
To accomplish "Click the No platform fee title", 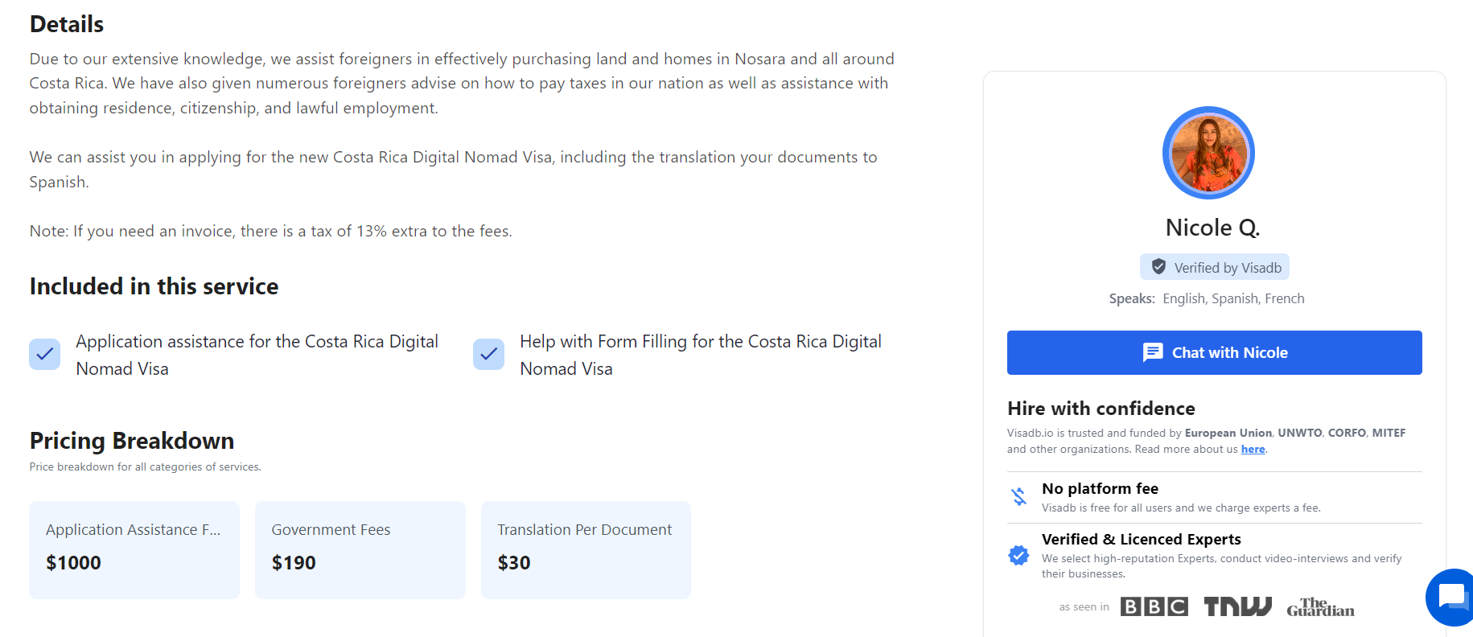I will [1100, 488].
